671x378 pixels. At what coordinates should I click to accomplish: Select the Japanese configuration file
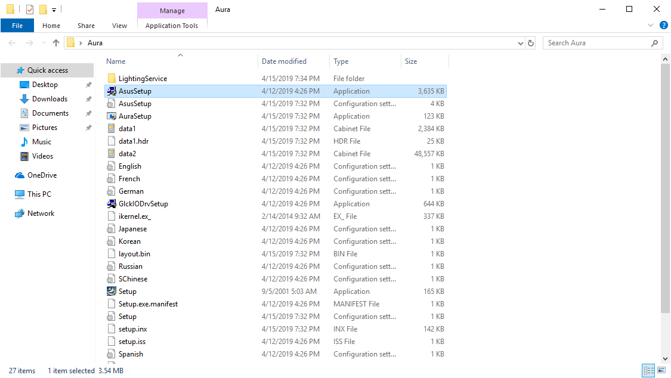(276, 229)
